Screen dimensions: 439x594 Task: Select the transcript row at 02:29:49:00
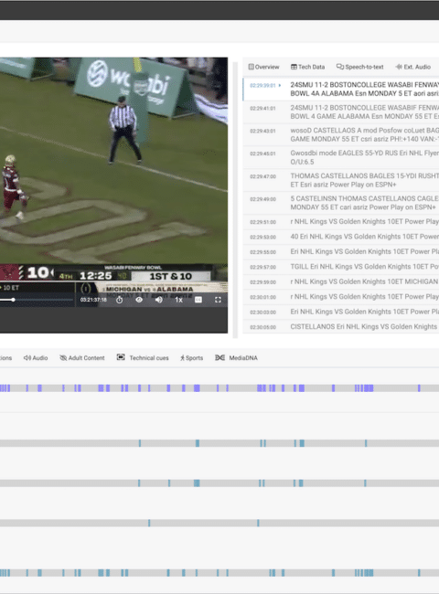[x=341, y=203]
